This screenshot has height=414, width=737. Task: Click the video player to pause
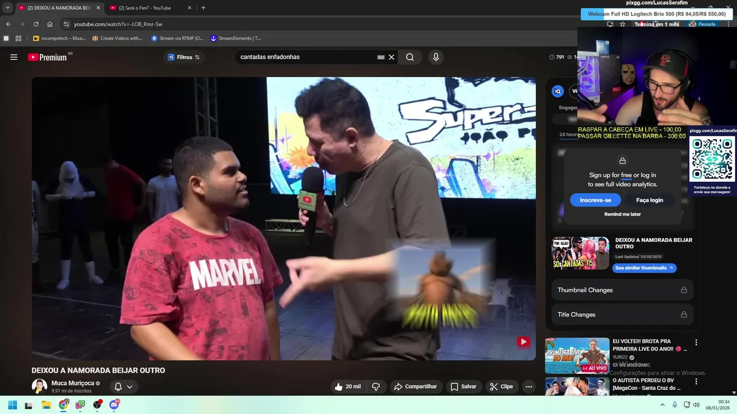pyautogui.click(x=283, y=218)
